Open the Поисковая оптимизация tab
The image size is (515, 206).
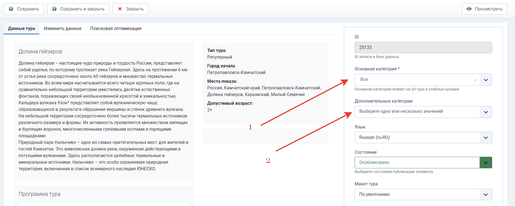[116, 28]
